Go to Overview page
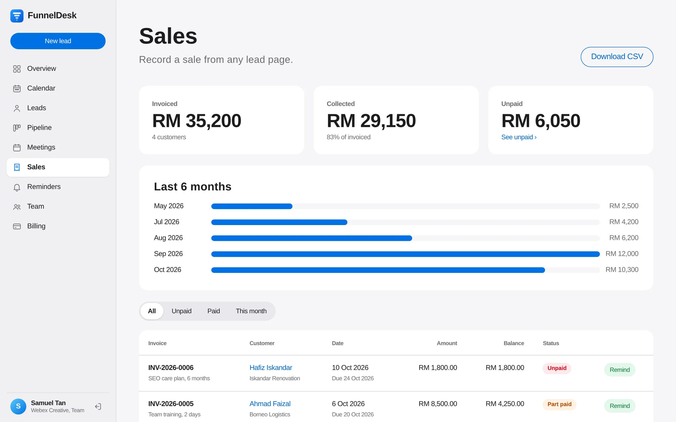Viewport: 676px width, 422px height. 58,69
